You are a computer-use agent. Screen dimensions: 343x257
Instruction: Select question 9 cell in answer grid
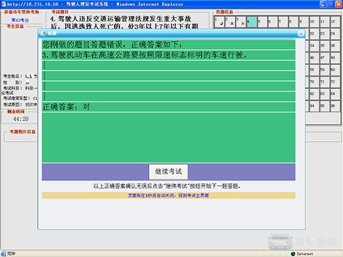click(304, 22)
